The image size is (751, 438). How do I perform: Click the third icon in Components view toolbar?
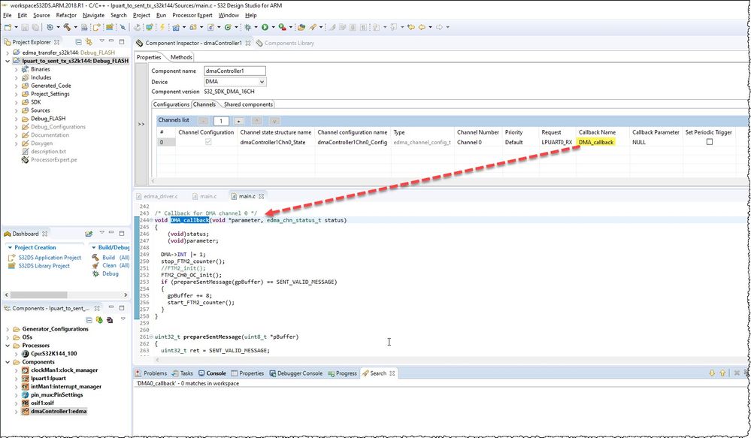110,320
